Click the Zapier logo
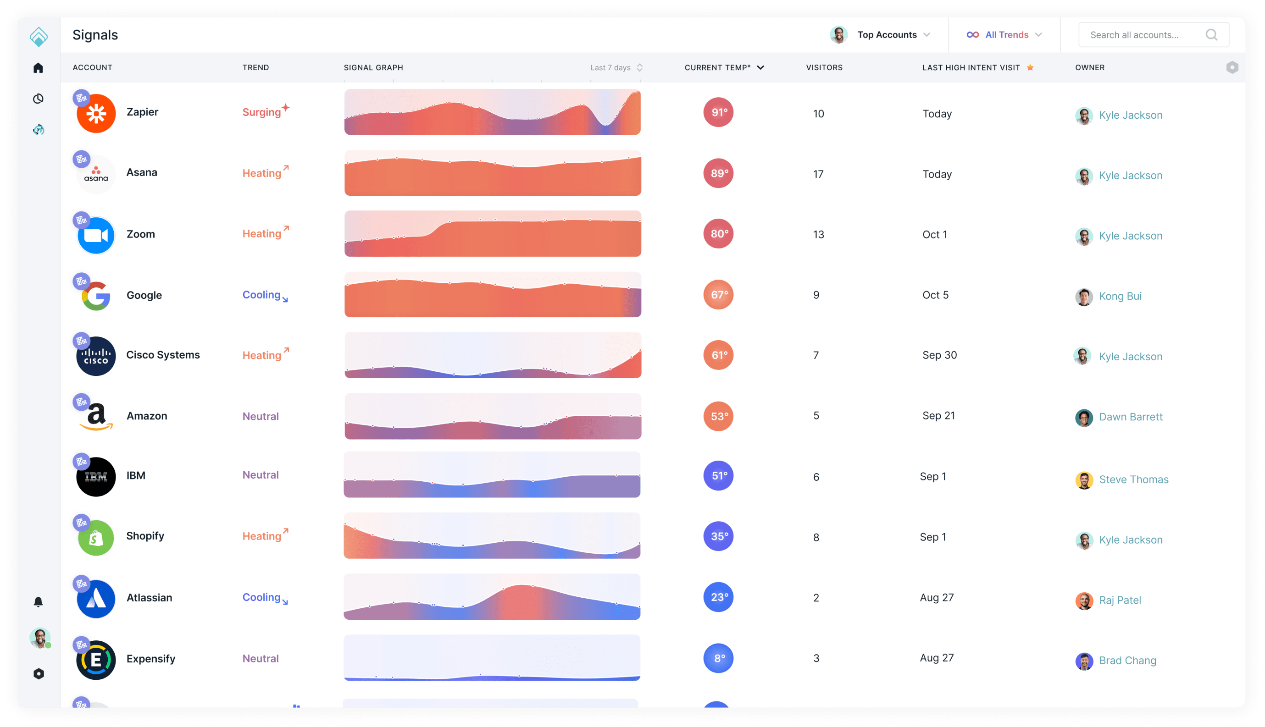Image resolution: width=1265 pixels, height=727 pixels. pos(96,113)
